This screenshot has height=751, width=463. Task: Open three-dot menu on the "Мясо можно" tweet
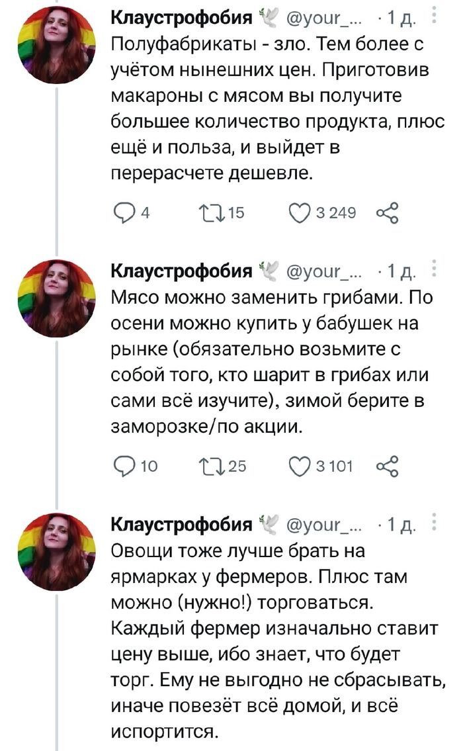click(x=433, y=270)
